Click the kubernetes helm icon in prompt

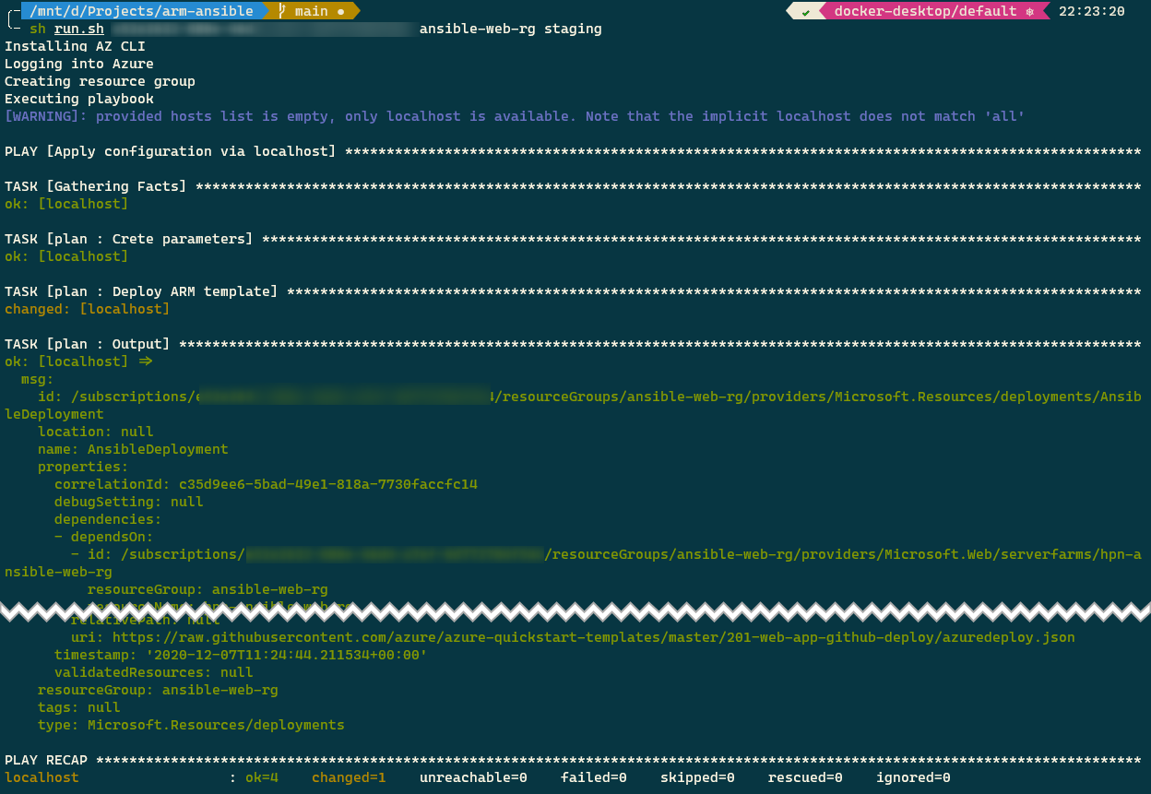click(1029, 11)
